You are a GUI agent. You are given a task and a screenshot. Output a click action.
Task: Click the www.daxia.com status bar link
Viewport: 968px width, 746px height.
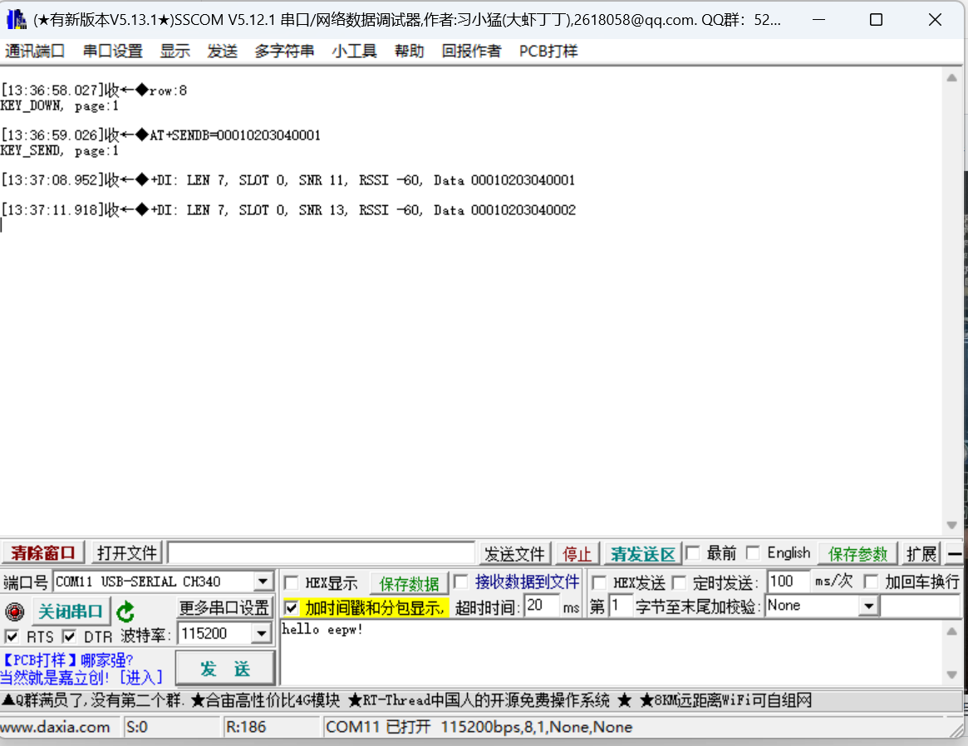[x=56, y=727]
